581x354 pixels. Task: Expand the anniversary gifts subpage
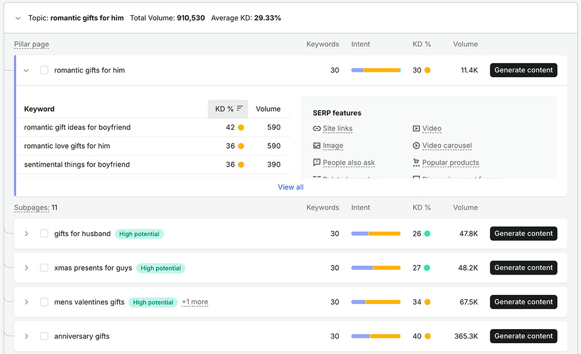click(26, 336)
